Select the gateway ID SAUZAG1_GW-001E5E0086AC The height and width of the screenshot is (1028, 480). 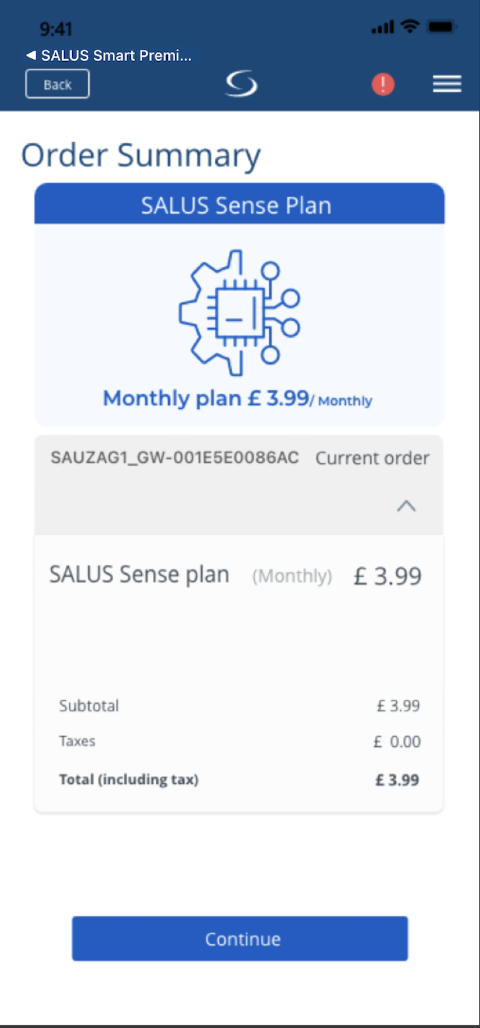click(x=174, y=458)
